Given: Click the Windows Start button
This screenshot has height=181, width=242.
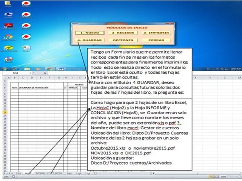Looking at the screenshot, I should (4, 69).
